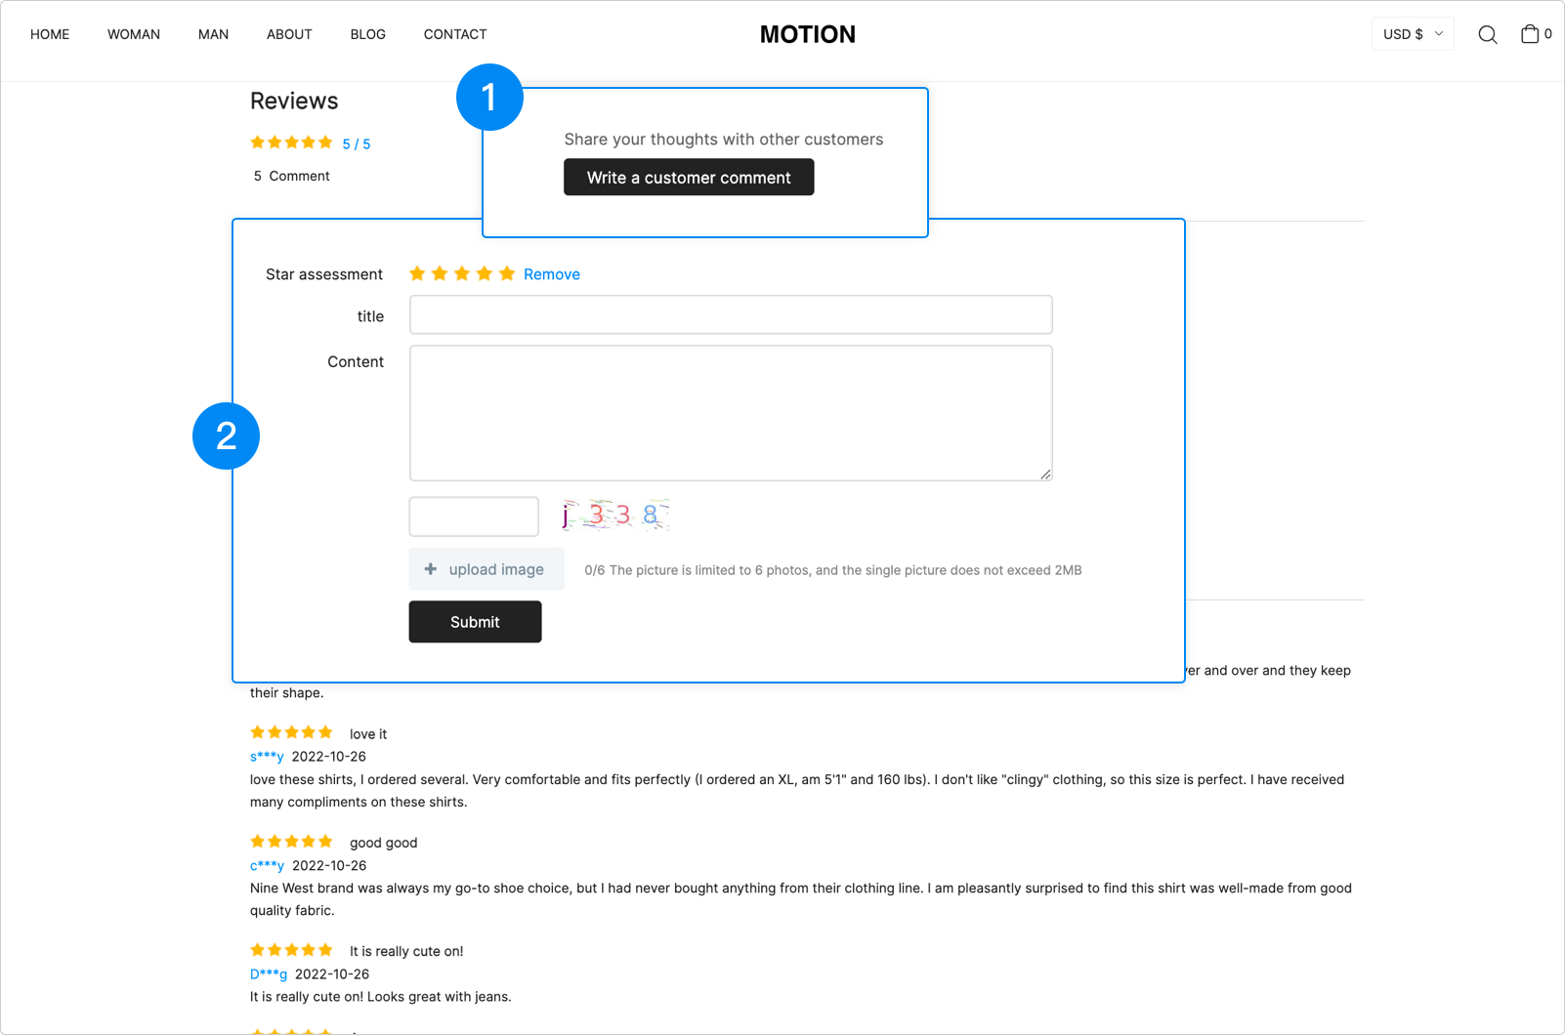1565x1035 pixels.
Task: Submit the review form
Action: [x=475, y=622]
